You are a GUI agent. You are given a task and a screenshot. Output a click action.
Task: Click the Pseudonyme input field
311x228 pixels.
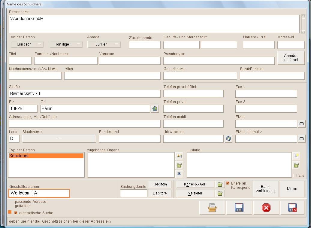[x=219, y=61]
